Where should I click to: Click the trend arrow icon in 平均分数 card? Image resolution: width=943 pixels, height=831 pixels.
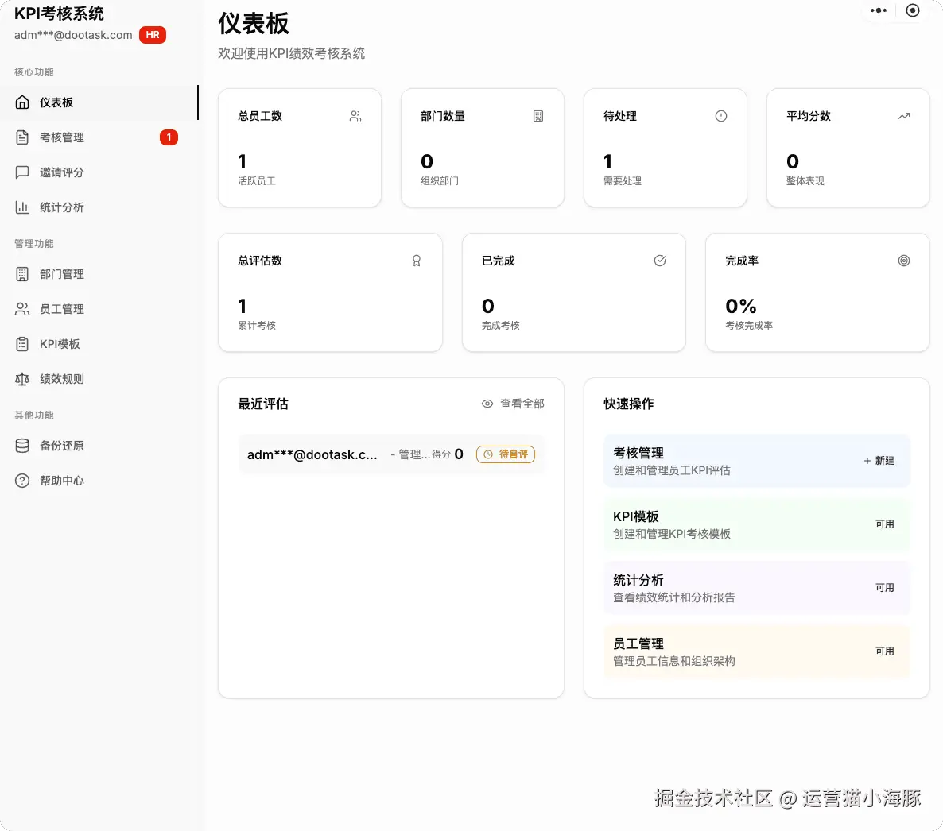(904, 116)
